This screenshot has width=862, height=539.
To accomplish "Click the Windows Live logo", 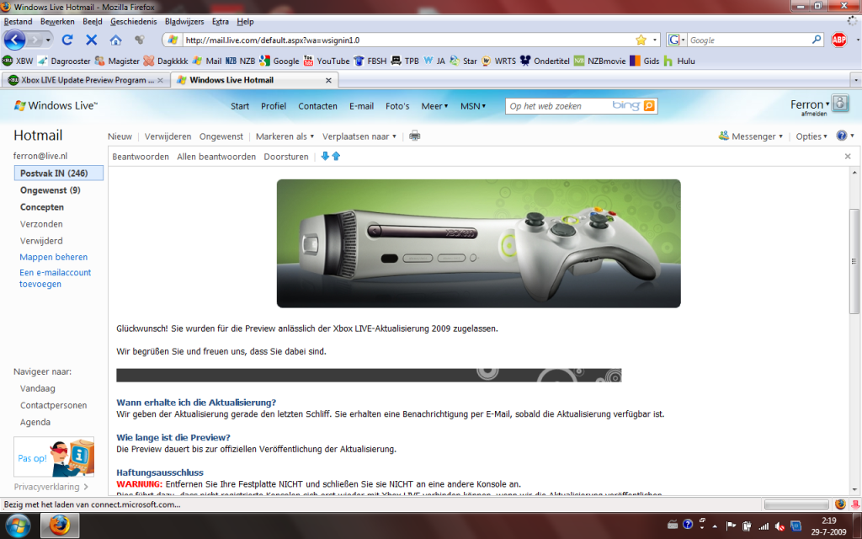I will (x=56, y=105).
